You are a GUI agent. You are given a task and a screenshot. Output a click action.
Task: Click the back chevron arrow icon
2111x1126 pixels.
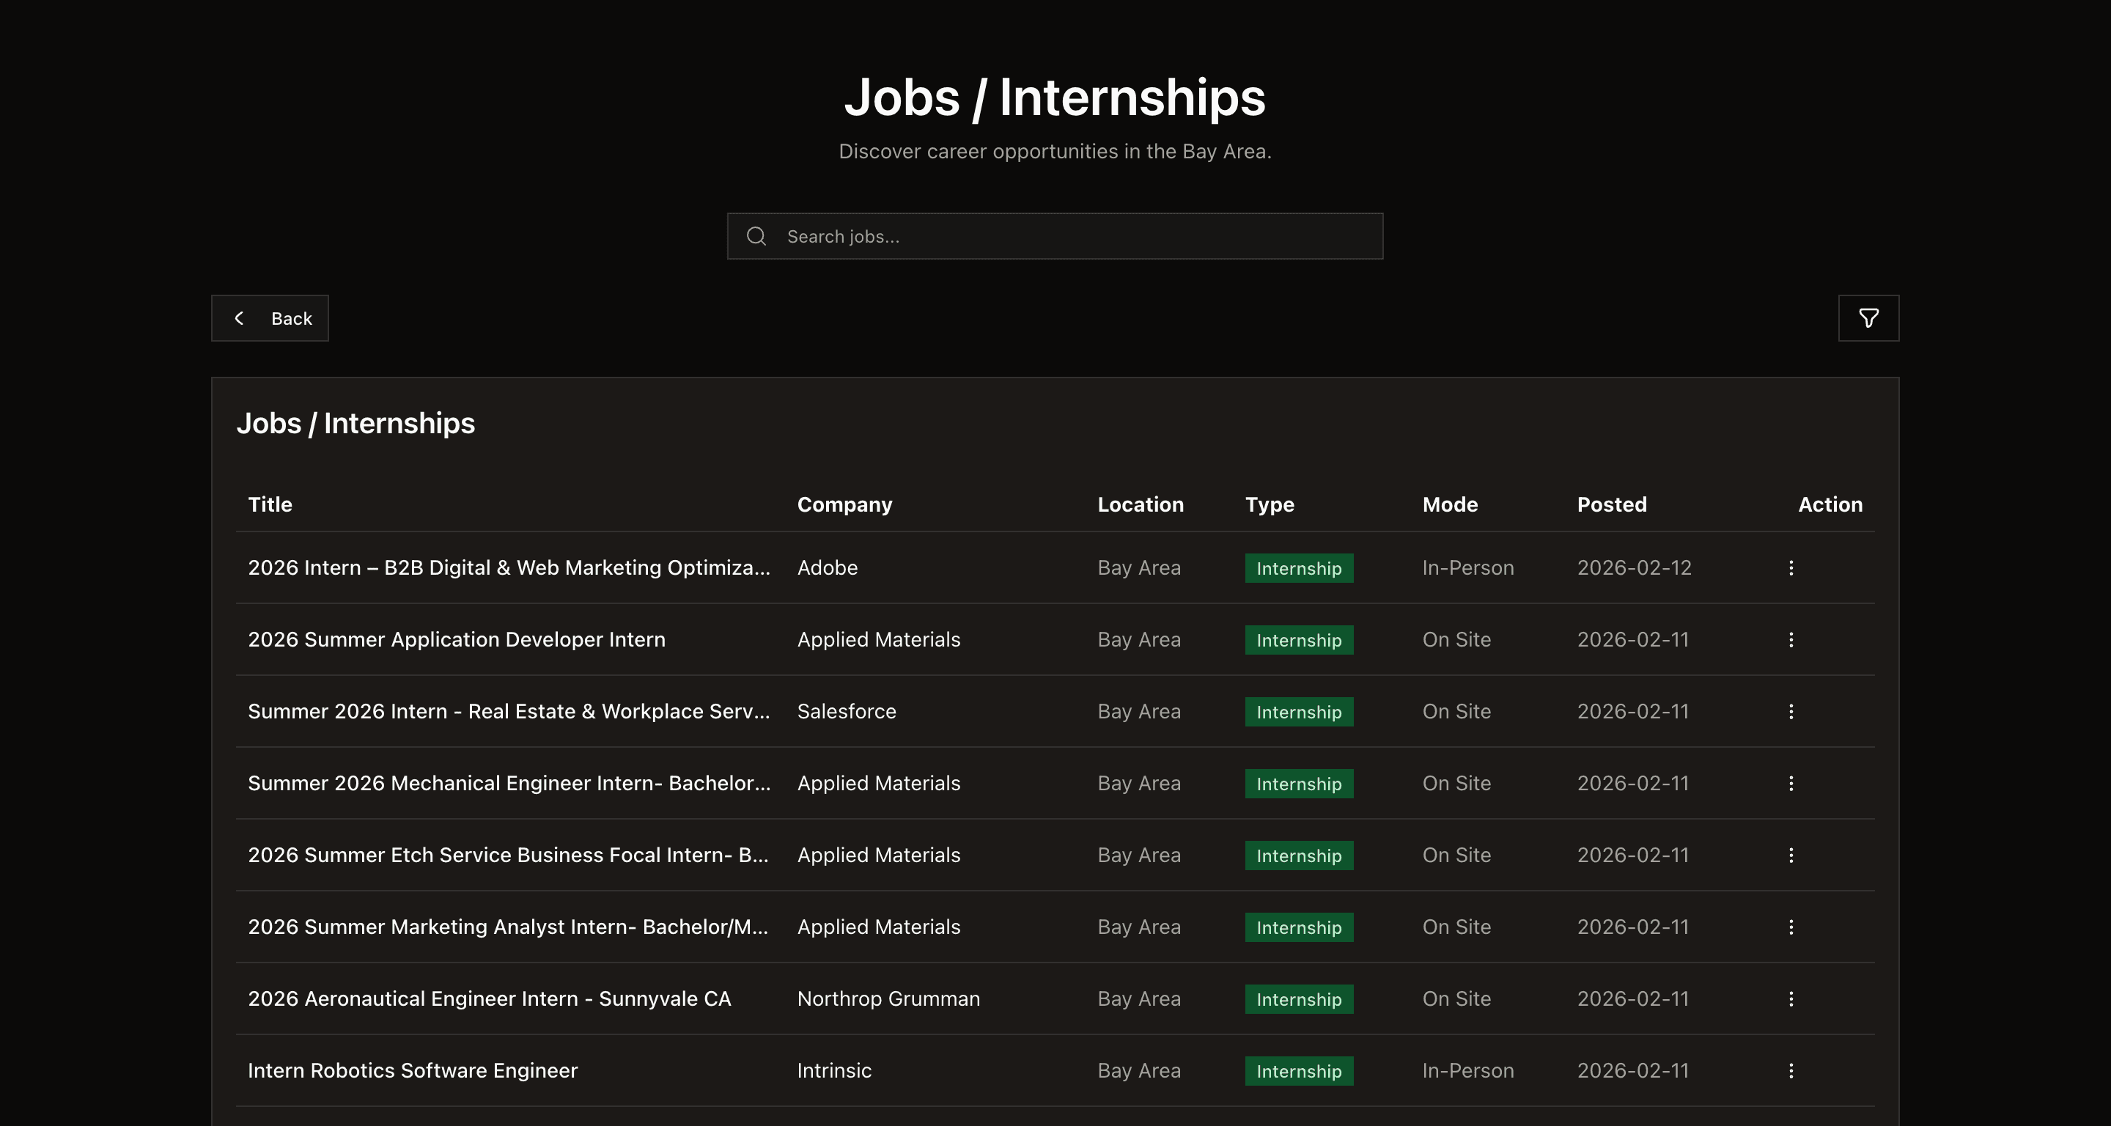click(239, 318)
